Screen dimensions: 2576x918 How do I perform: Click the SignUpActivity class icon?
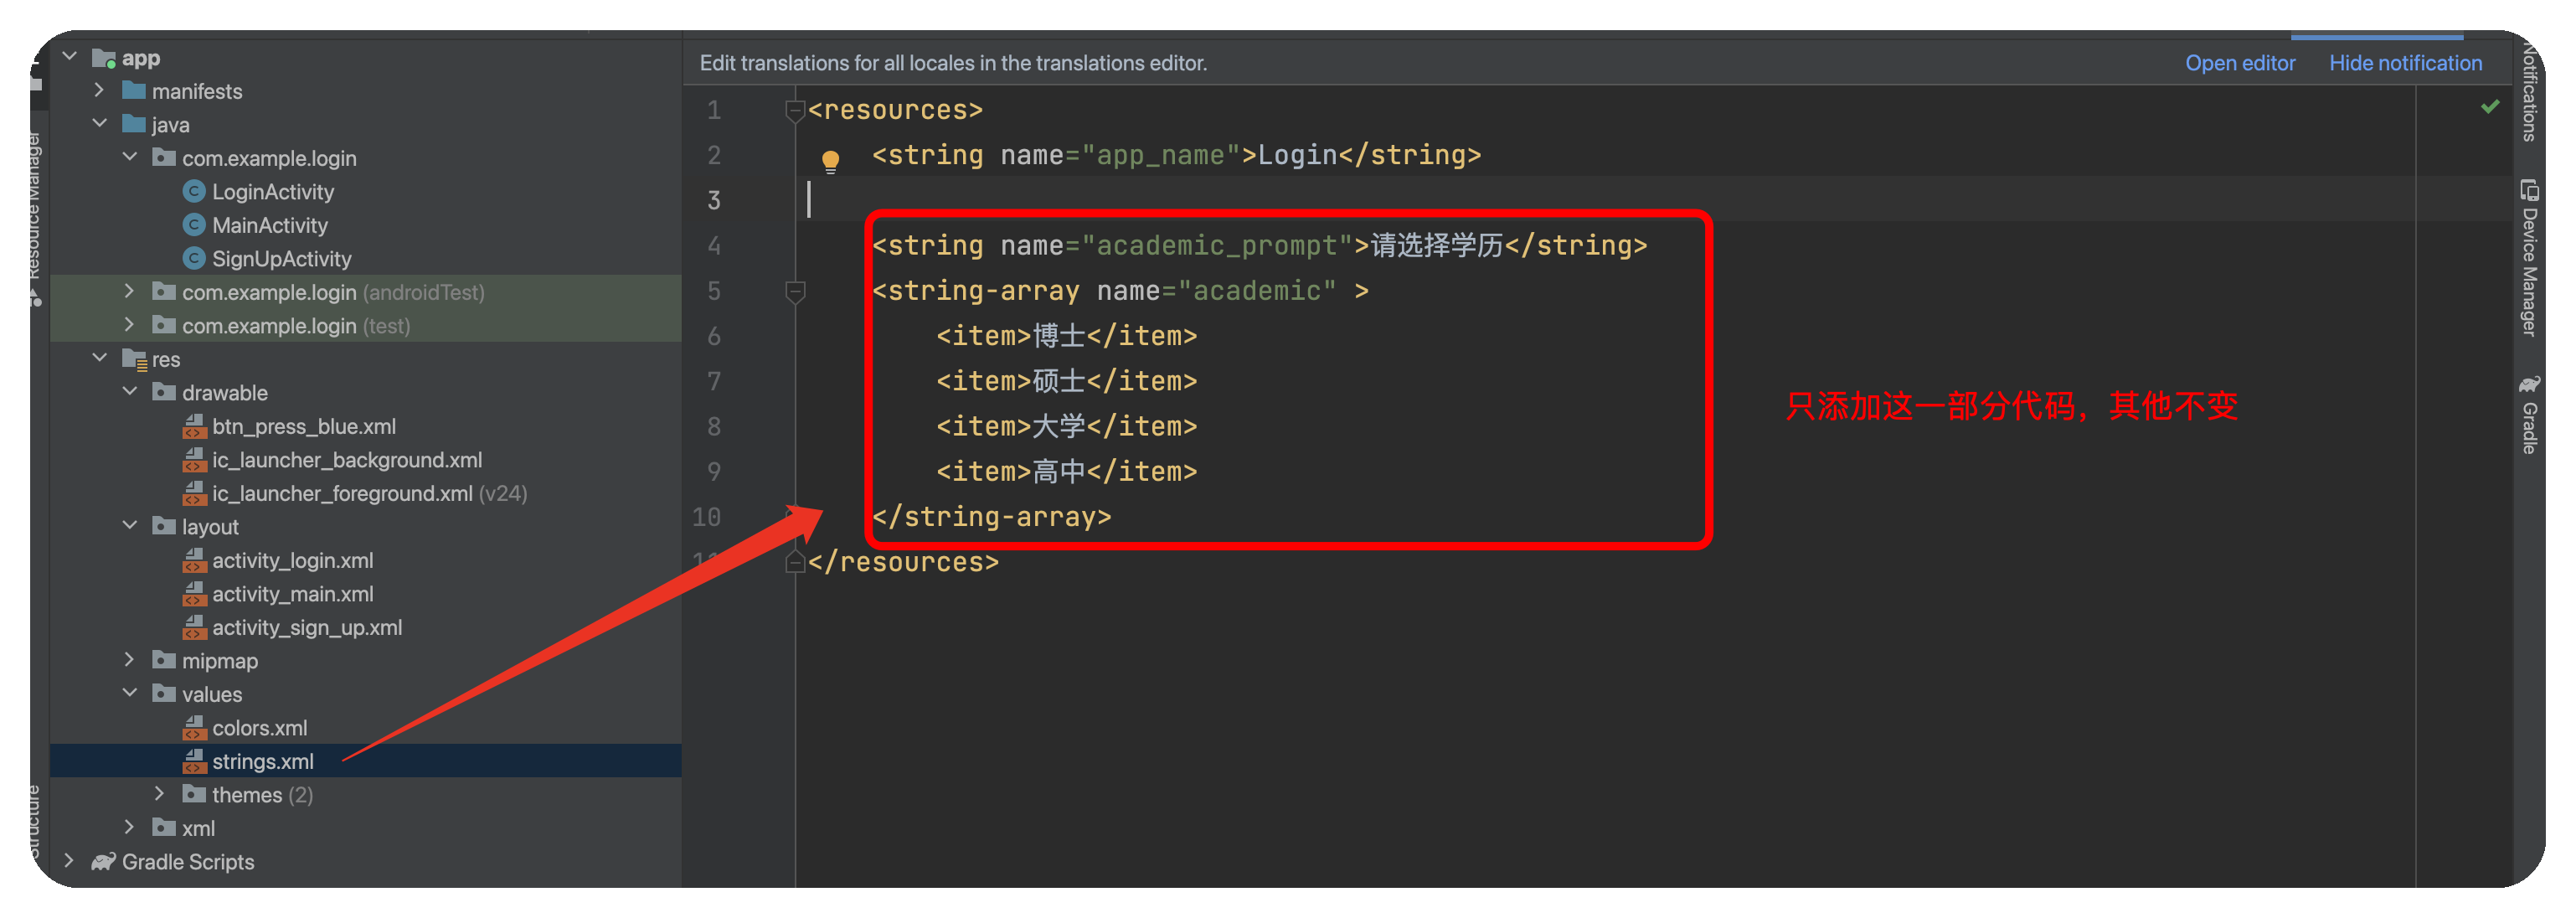point(194,258)
